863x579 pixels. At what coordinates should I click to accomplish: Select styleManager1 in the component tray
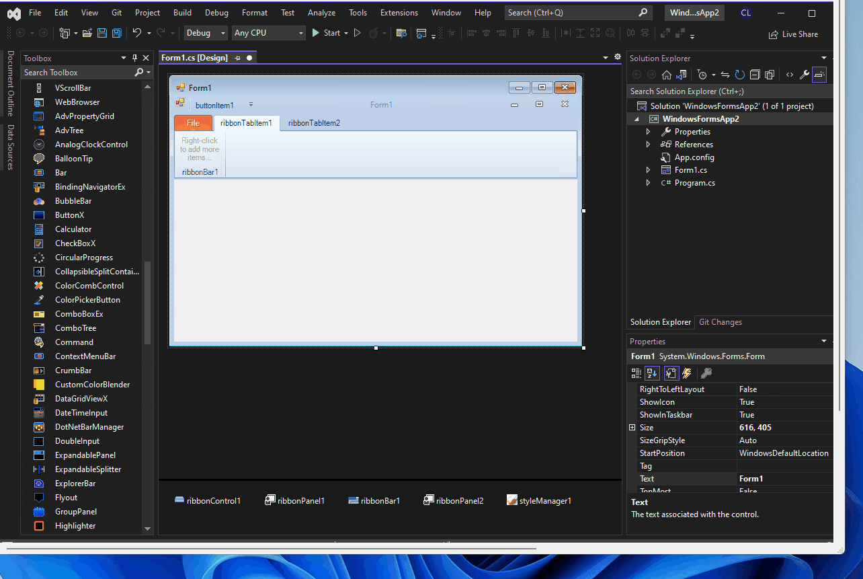tap(538, 500)
